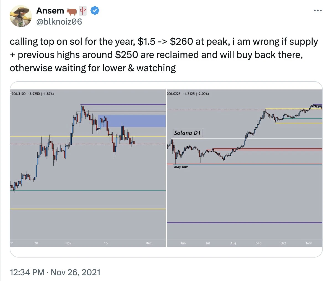Click the red mahjong tile emoji
This screenshot has height=281, width=327.
pos(83,11)
